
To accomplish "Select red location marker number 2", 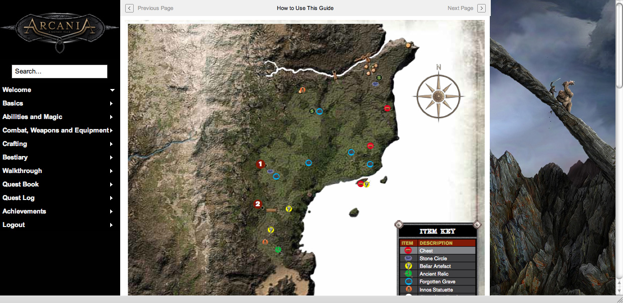I will [258, 203].
